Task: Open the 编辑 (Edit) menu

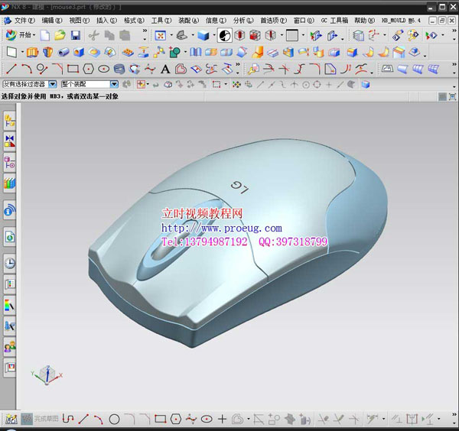Action: pos(52,21)
